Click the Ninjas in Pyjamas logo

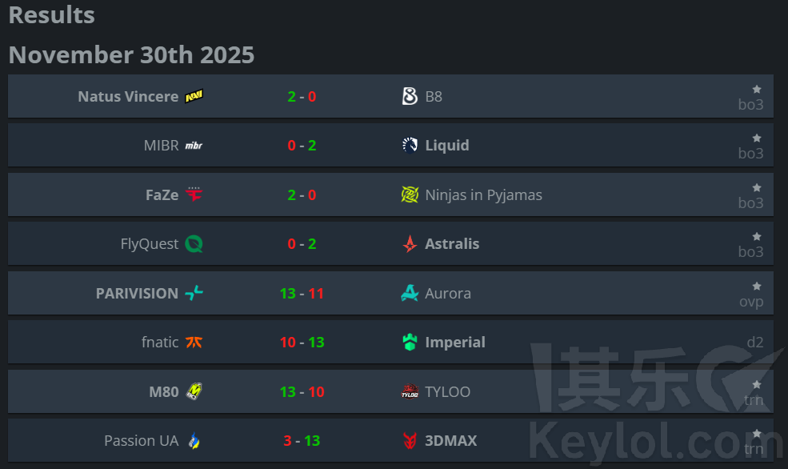point(410,195)
